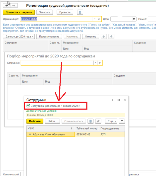159x177 pixels.
Task: Open the report icon next to Провести
Action: (80, 12)
